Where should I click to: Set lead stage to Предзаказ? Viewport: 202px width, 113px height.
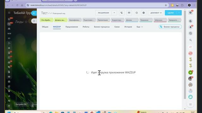coord(146,20)
